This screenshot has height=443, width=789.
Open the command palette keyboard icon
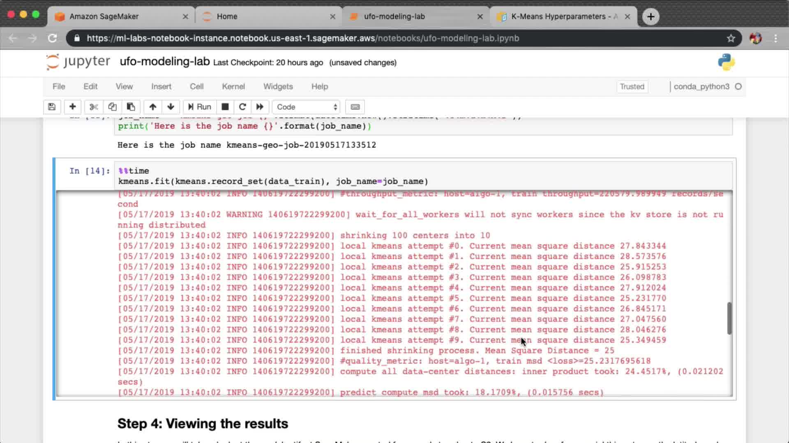pos(355,107)
